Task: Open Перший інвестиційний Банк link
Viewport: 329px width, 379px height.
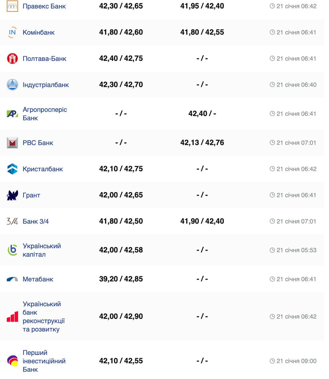Action: (44, 361)
